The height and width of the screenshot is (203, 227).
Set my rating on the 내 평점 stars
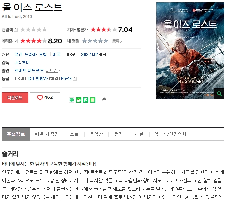tap(95, 41)
